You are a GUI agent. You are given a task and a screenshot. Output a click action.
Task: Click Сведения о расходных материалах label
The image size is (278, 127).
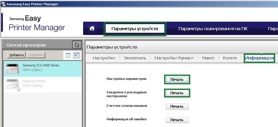coord(127,94)
